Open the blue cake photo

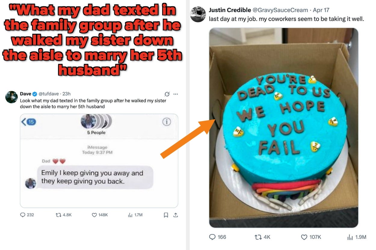tap(284, 128)
